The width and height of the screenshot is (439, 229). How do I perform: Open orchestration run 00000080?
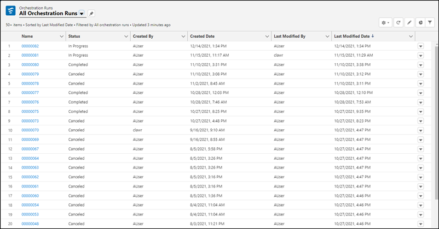tap(30, 65)
